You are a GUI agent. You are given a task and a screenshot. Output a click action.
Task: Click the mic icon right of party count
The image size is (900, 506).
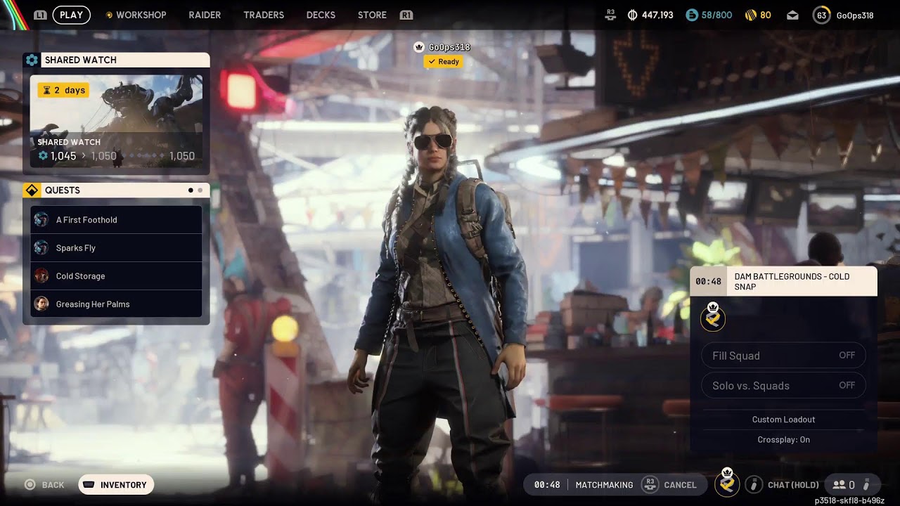867,485
